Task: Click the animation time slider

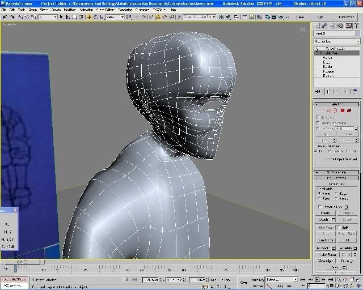Action: click(x=22, y=262)
